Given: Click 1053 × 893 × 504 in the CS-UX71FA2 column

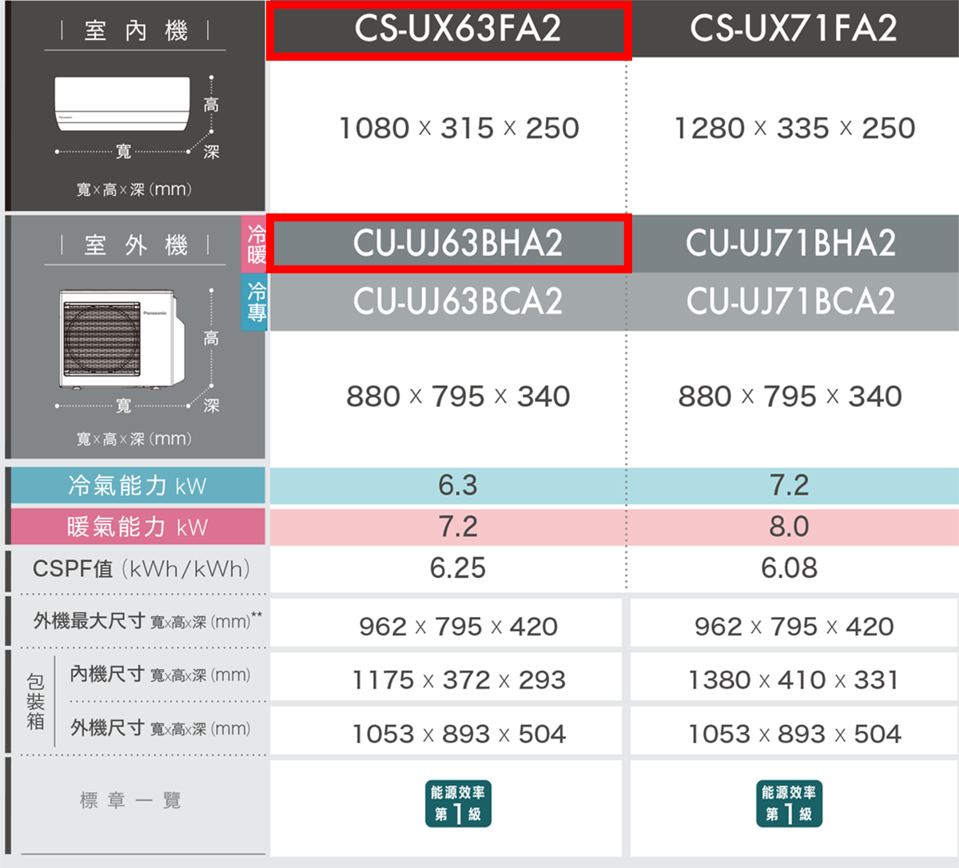Looking at the screenshot, I should point(794,734).
